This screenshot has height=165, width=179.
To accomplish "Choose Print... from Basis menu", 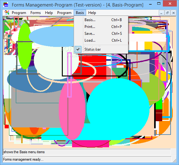I will tap(101, 27).
